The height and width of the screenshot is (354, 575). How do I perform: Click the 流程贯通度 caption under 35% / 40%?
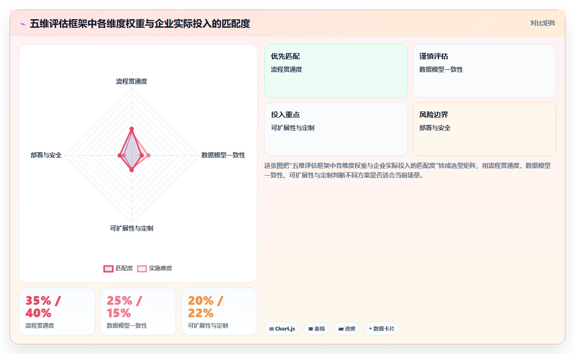point(40,326)
